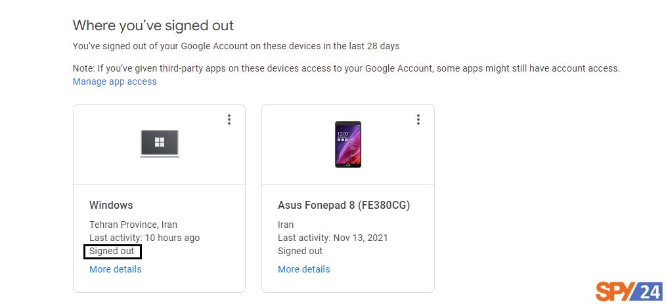
Task: Click the highlighted Signed out status on Windows
Action: tap(112, 251)
